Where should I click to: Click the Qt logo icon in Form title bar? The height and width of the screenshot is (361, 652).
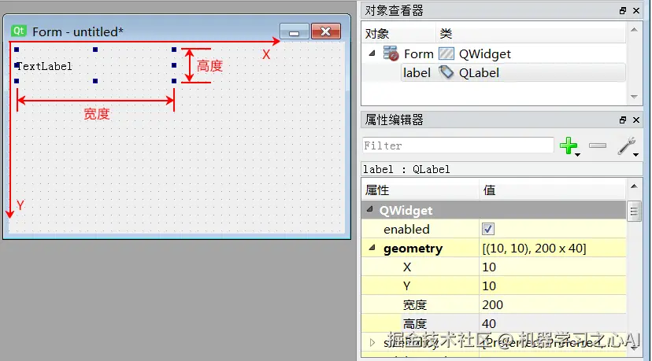19,31
